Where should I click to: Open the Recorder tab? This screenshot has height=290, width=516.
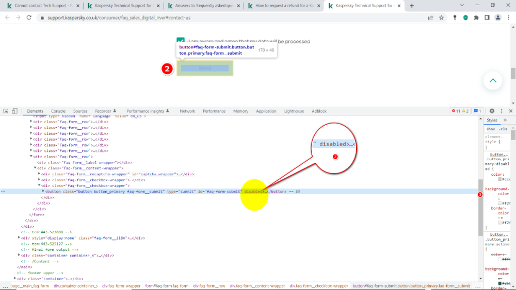[x=105, y=111]
